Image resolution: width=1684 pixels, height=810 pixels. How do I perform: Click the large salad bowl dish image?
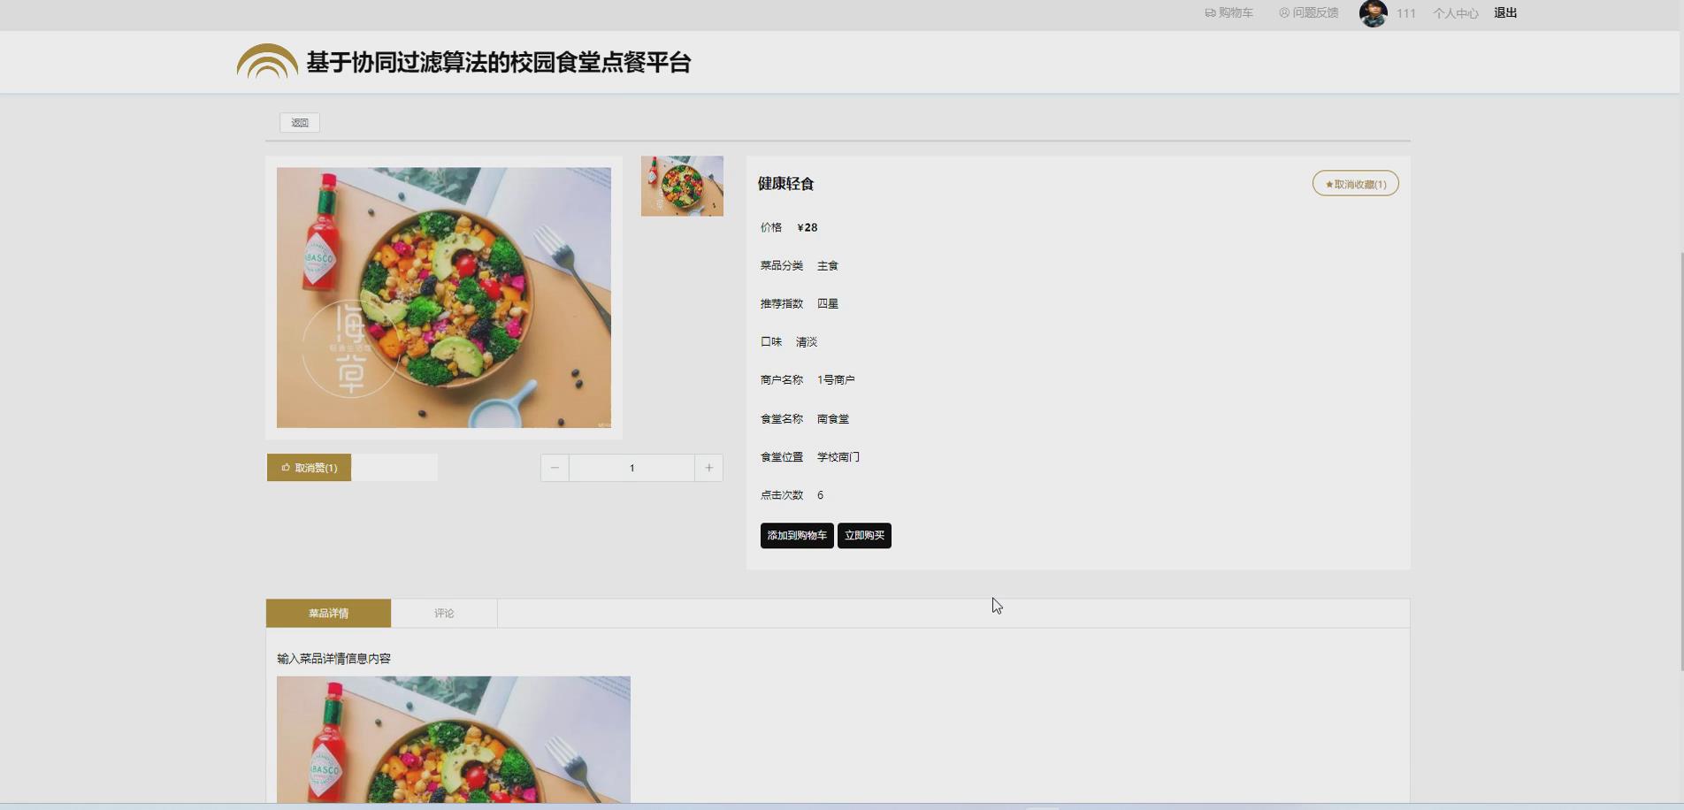point(443,298)
